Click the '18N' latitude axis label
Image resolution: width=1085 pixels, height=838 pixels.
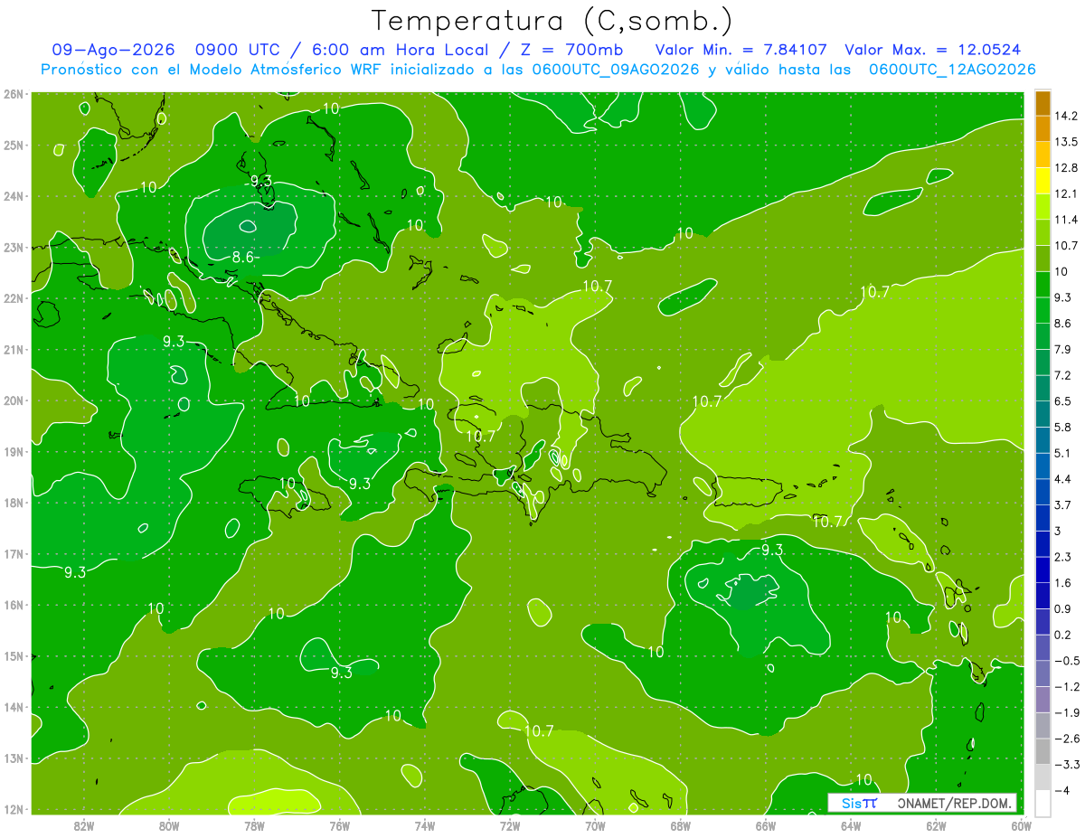(x=13, y=503)
